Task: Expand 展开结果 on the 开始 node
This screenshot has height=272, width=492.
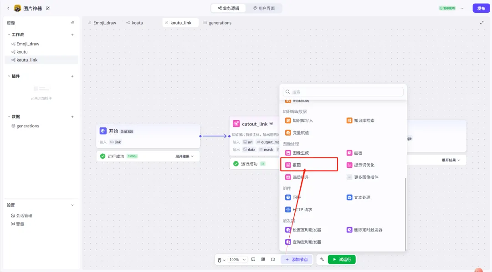Action: click(184, 156)
